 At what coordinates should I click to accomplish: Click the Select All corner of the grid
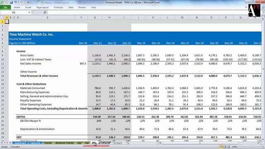click(2, 17)
